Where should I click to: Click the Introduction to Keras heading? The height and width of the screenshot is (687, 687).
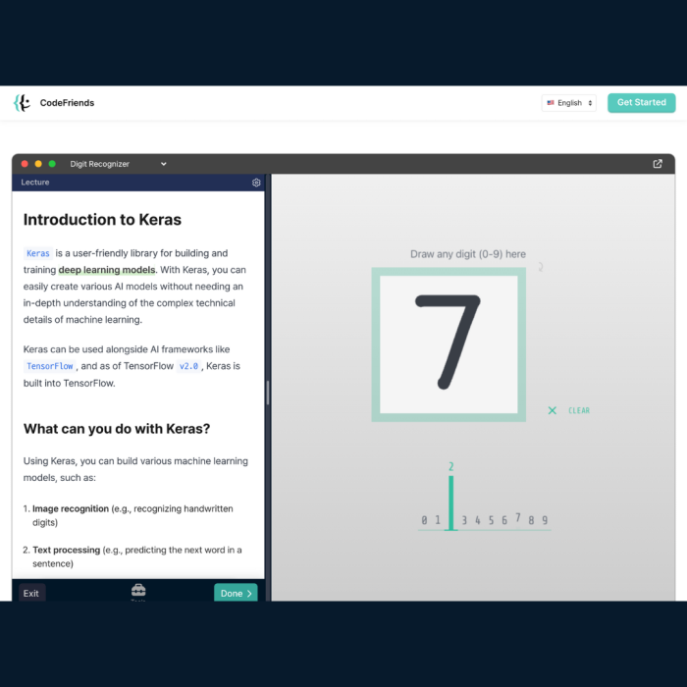(x=102, y=220)
